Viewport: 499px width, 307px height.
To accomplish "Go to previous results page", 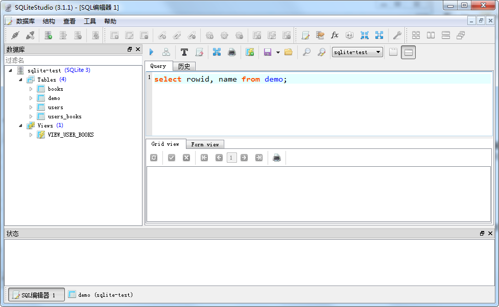I will pyautogui.click(x=219, y=158).
